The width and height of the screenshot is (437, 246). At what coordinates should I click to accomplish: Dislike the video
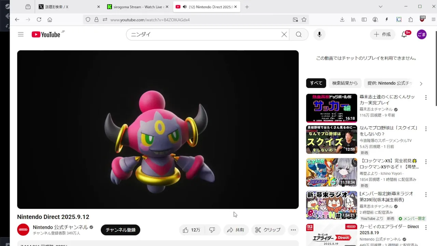tap(212, 230)
